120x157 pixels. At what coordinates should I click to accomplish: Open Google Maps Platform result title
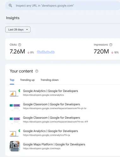[x=54, y=144]
